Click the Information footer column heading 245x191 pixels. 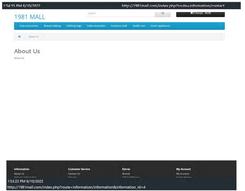pyautogui.click(x=22, y=169)
